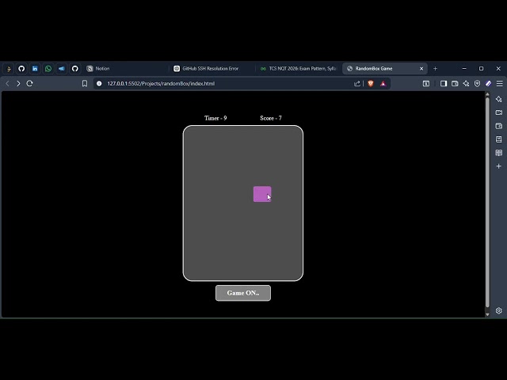
Task: Open second pinned GitHub tab
Action: point(75,69)
